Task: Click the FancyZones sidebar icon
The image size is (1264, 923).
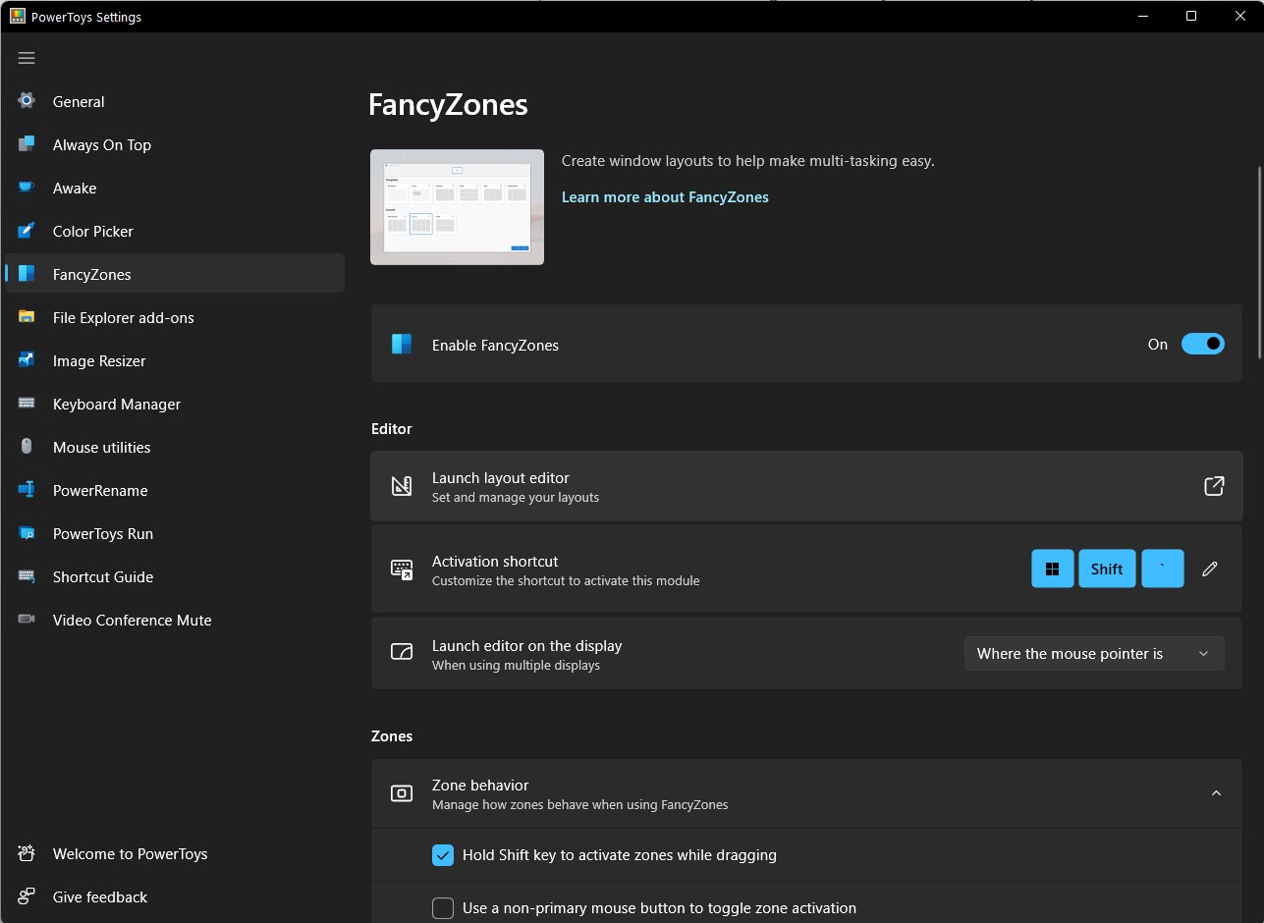Action: coord(27,274)
